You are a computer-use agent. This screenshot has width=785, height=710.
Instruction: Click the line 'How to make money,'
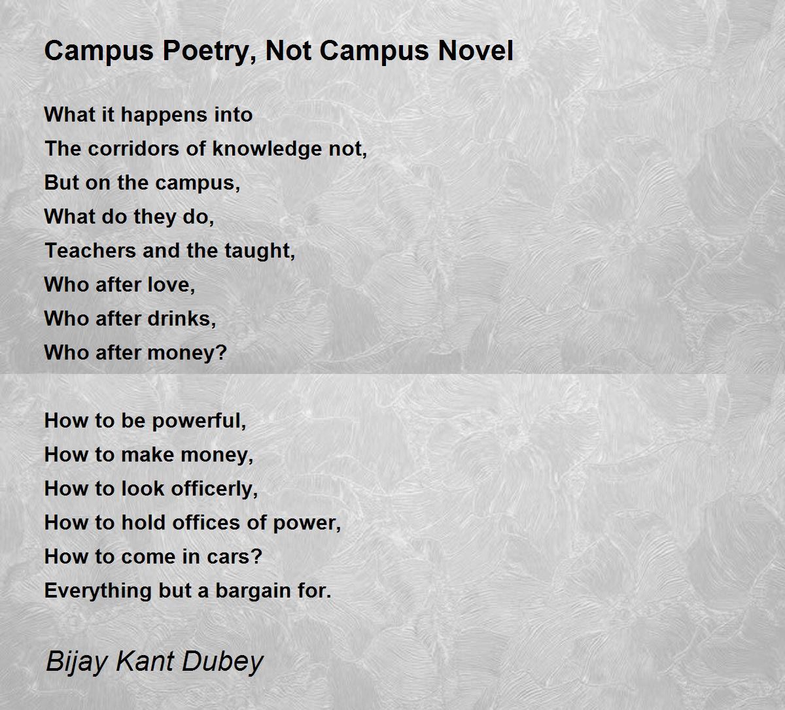tap(148, 454)
